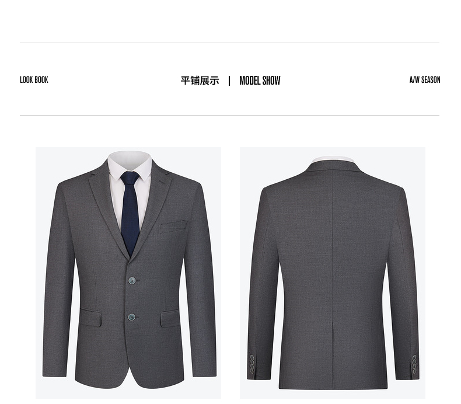
Task: Click the white shirt collar in front view
Action: click(130, 165)
